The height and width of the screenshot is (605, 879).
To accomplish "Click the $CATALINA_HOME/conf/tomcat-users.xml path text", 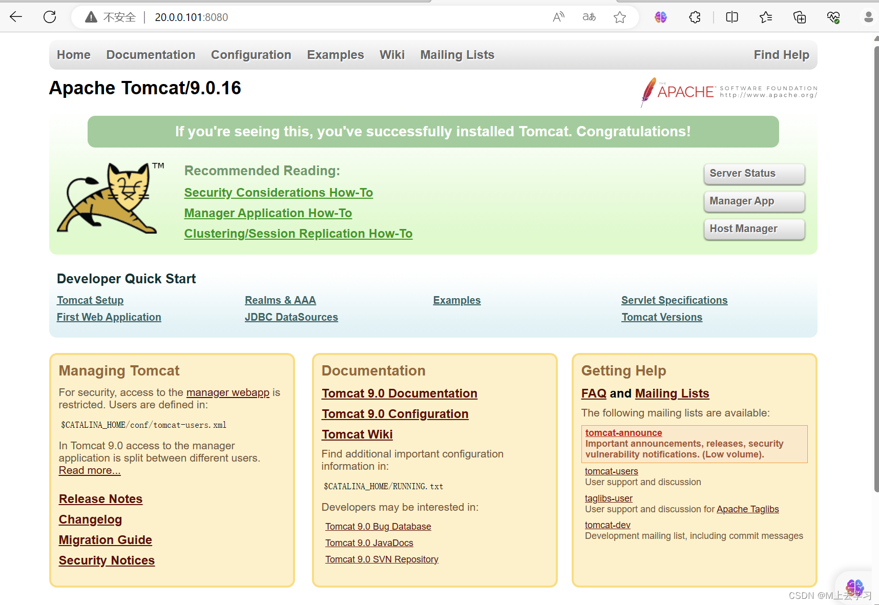I will (x=143, y=425).
